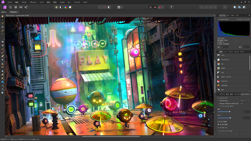Select the Flood Fill bucket tool
This screenshot has width=251, height=141.
tap(2, 42)
